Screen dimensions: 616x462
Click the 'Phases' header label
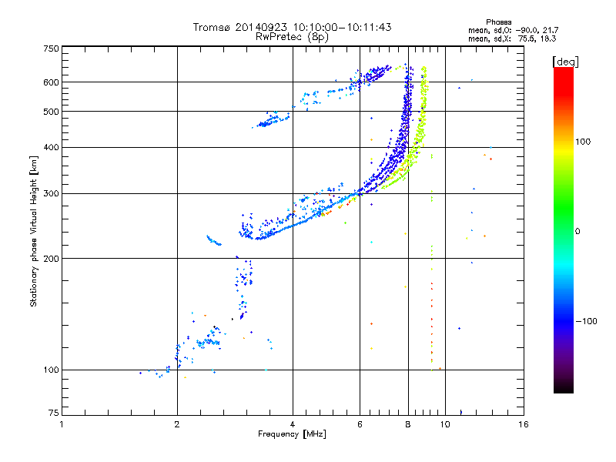pyautogui.click(x=498, y=22)
